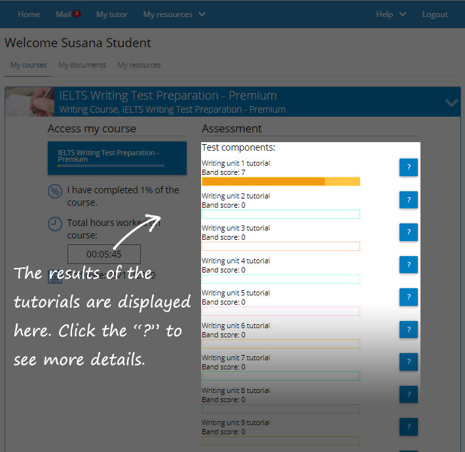465x452 pixels.
Task: Click the 00:05:45 hours worked field
Action: [104, 254]
